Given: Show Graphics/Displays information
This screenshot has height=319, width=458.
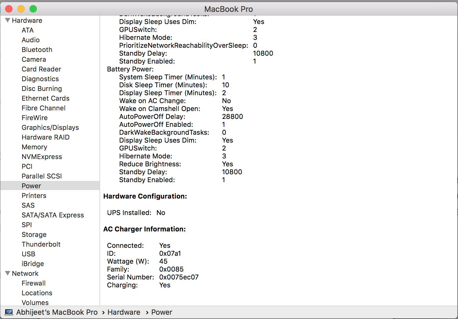Looking at the screenshot, I should pos(50,127).
